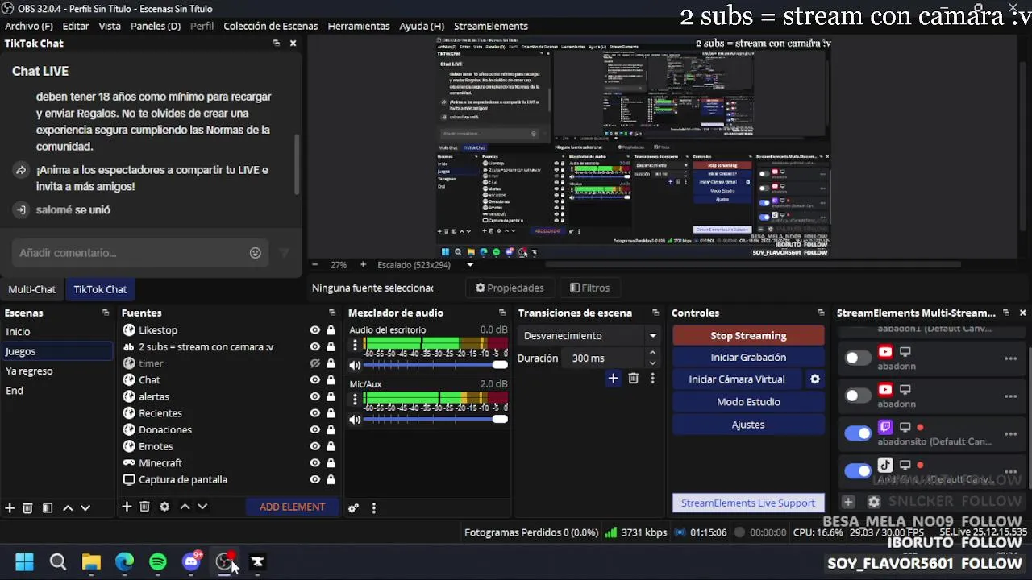The image size is (1032, 580).
Task: Open scene filters icon in Escenas toolbar
Action: 48,507
